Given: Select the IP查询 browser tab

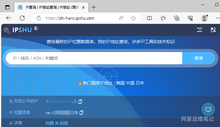Looking at the screenshot, I should coord(51,7).
